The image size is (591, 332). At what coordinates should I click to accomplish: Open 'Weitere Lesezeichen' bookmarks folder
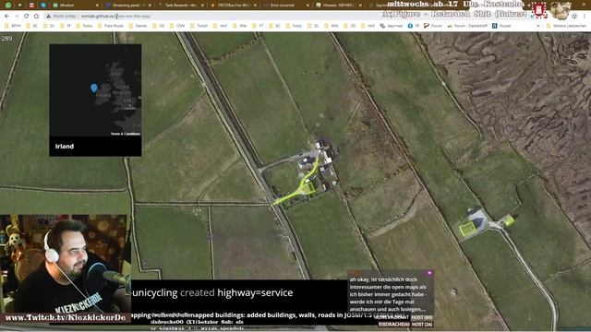click(x=566, y=26)
